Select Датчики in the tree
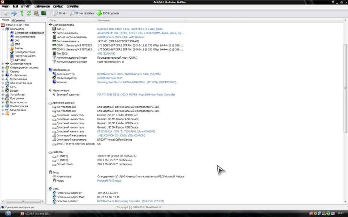Screen dimensions: 348x217 coord(20,60)
